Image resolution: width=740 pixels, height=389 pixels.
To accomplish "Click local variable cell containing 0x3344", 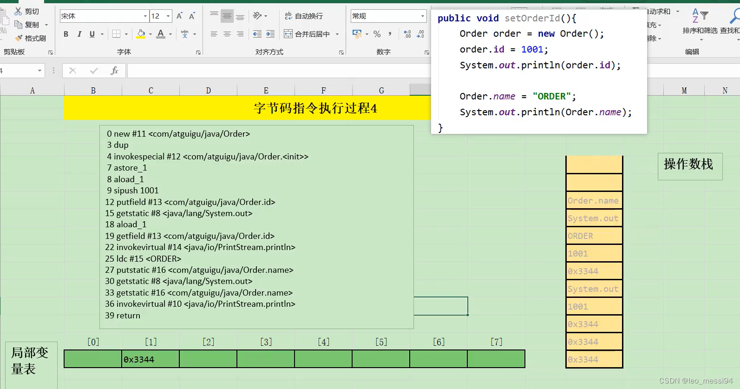I will click(151, 359).
